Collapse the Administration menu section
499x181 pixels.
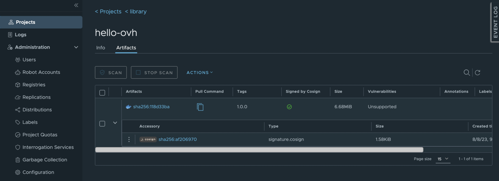[76, 47]
